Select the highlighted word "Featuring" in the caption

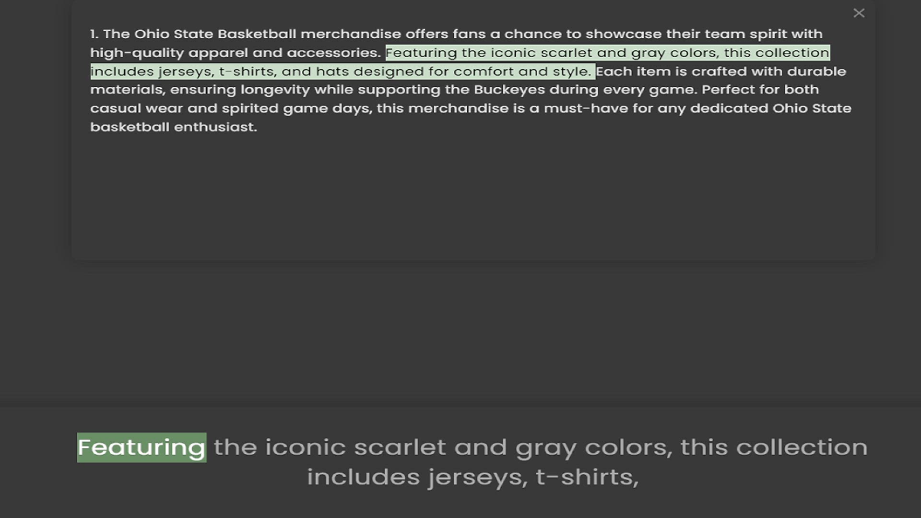point(142,447)
